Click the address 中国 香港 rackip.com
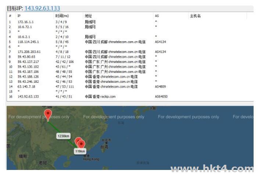Viewport: 258px width, 174px height. pos(100,96)
